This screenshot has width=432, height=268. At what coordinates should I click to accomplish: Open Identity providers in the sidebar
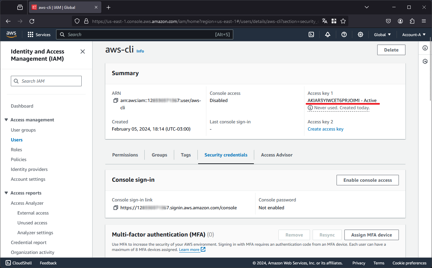29,169
